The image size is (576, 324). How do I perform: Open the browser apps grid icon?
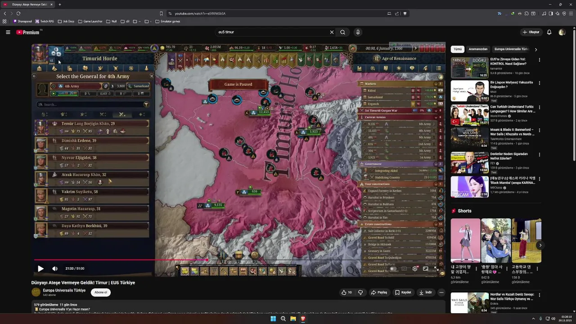point(4,21)
